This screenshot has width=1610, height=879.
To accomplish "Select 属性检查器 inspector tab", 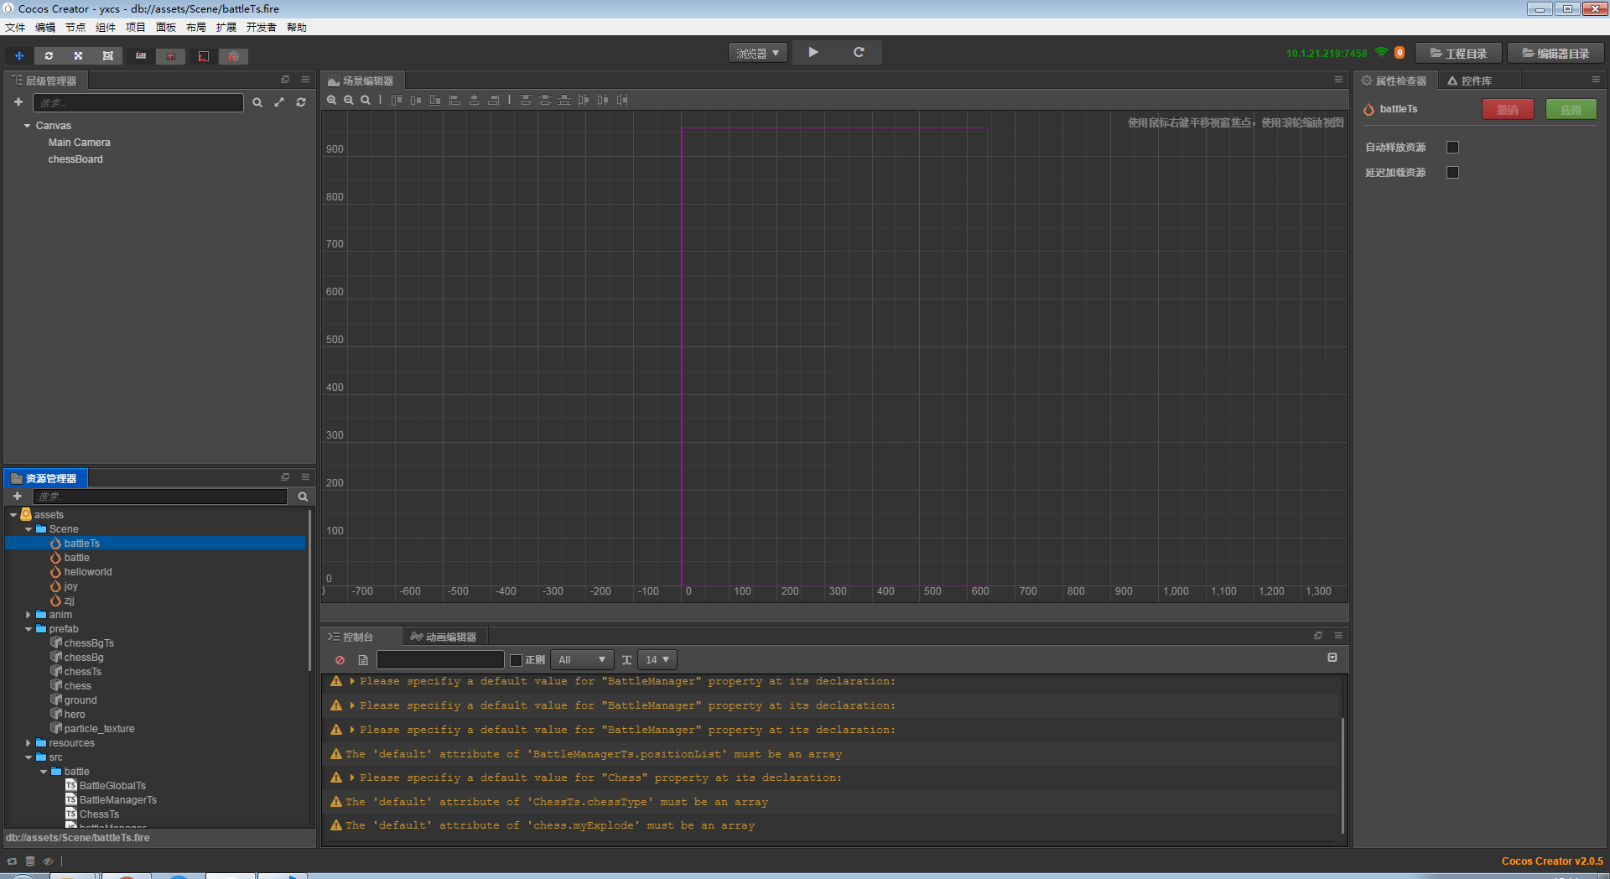I will pyautogui.click(x=1394, y=81).
